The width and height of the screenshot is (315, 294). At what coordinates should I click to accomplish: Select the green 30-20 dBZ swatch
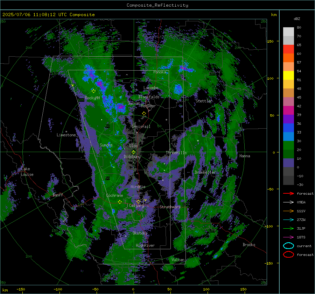[288, 145]
